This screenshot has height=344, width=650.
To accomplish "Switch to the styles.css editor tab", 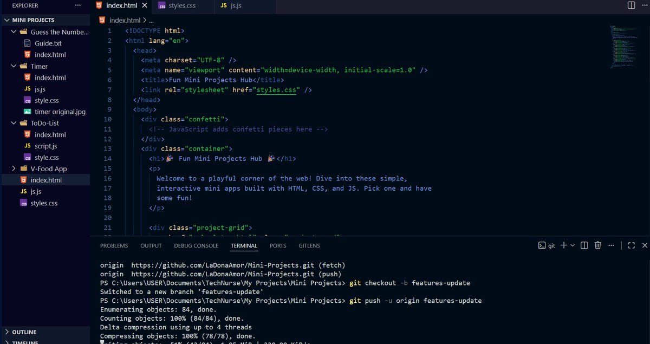I will (182, 6).
